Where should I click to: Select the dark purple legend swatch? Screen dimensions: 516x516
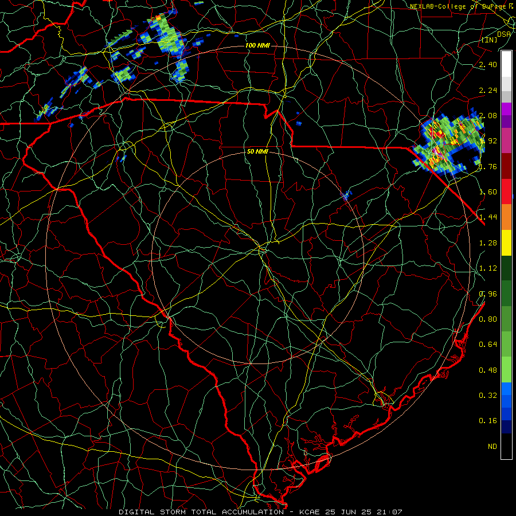(506, 122)
